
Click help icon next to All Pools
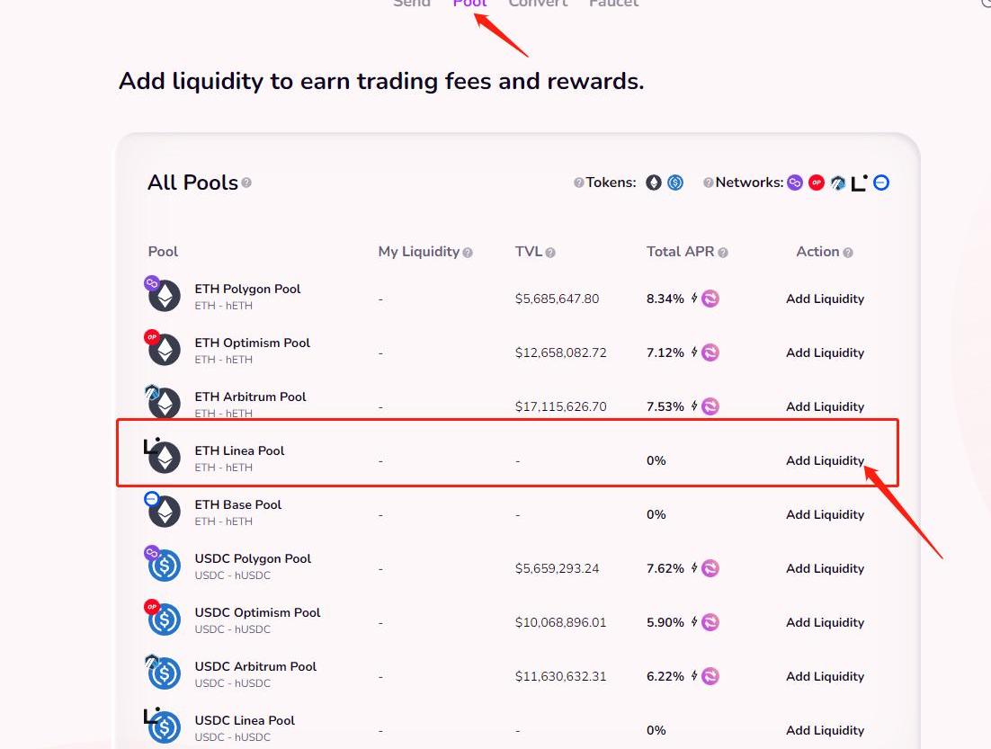click(x=246, y=183)
